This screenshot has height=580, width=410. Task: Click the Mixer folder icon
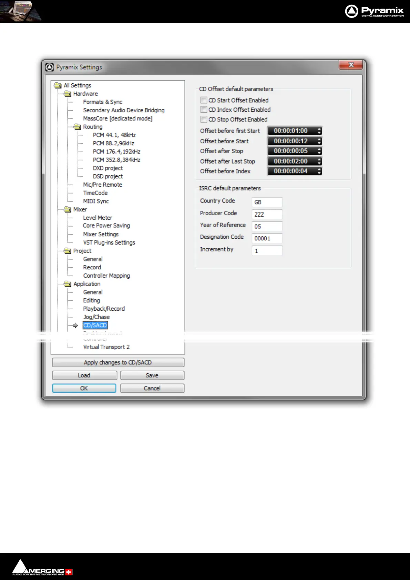(68, 209)
